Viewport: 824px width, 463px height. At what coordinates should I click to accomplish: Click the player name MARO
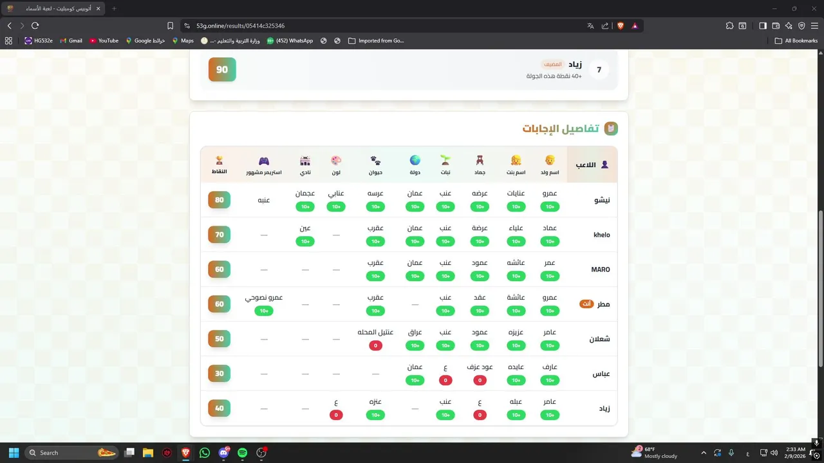click(x=601, y=269)
